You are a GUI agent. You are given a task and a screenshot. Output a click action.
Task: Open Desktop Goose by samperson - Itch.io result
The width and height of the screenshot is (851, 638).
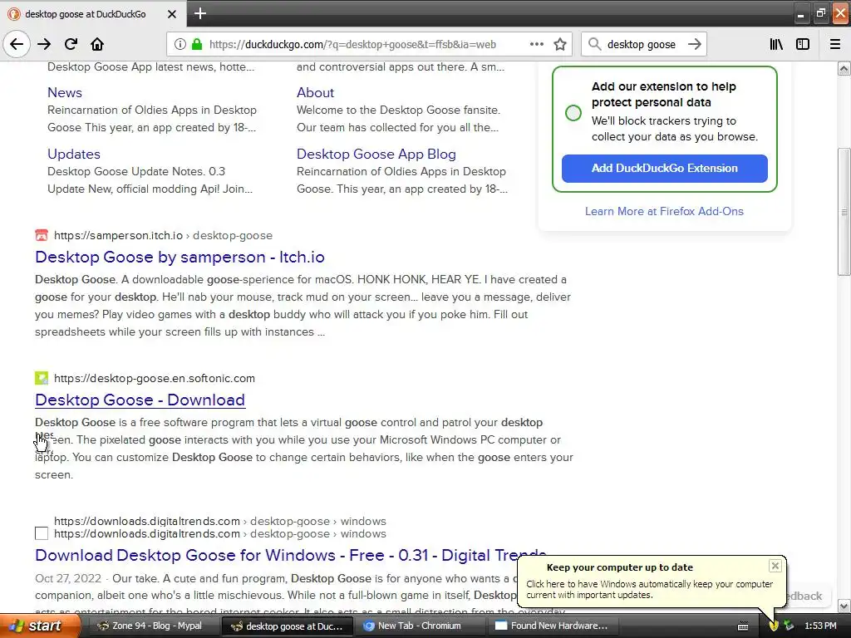pyautogui.click(x=180, y=257)
